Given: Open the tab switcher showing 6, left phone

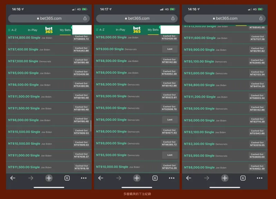Looking at the screenshot, I should [x=67, y=178].
